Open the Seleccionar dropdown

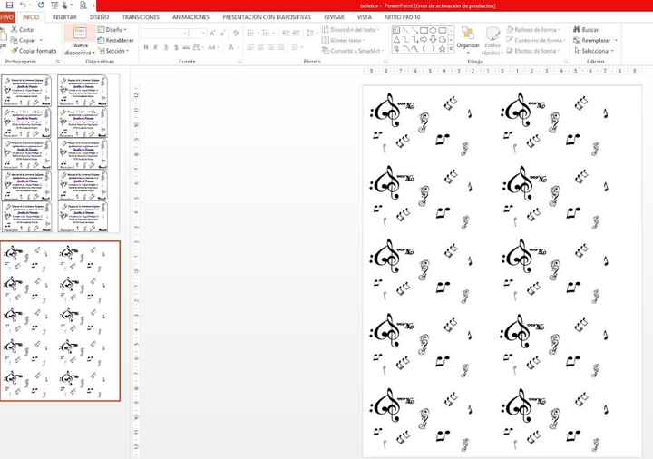tap(594, 51)
